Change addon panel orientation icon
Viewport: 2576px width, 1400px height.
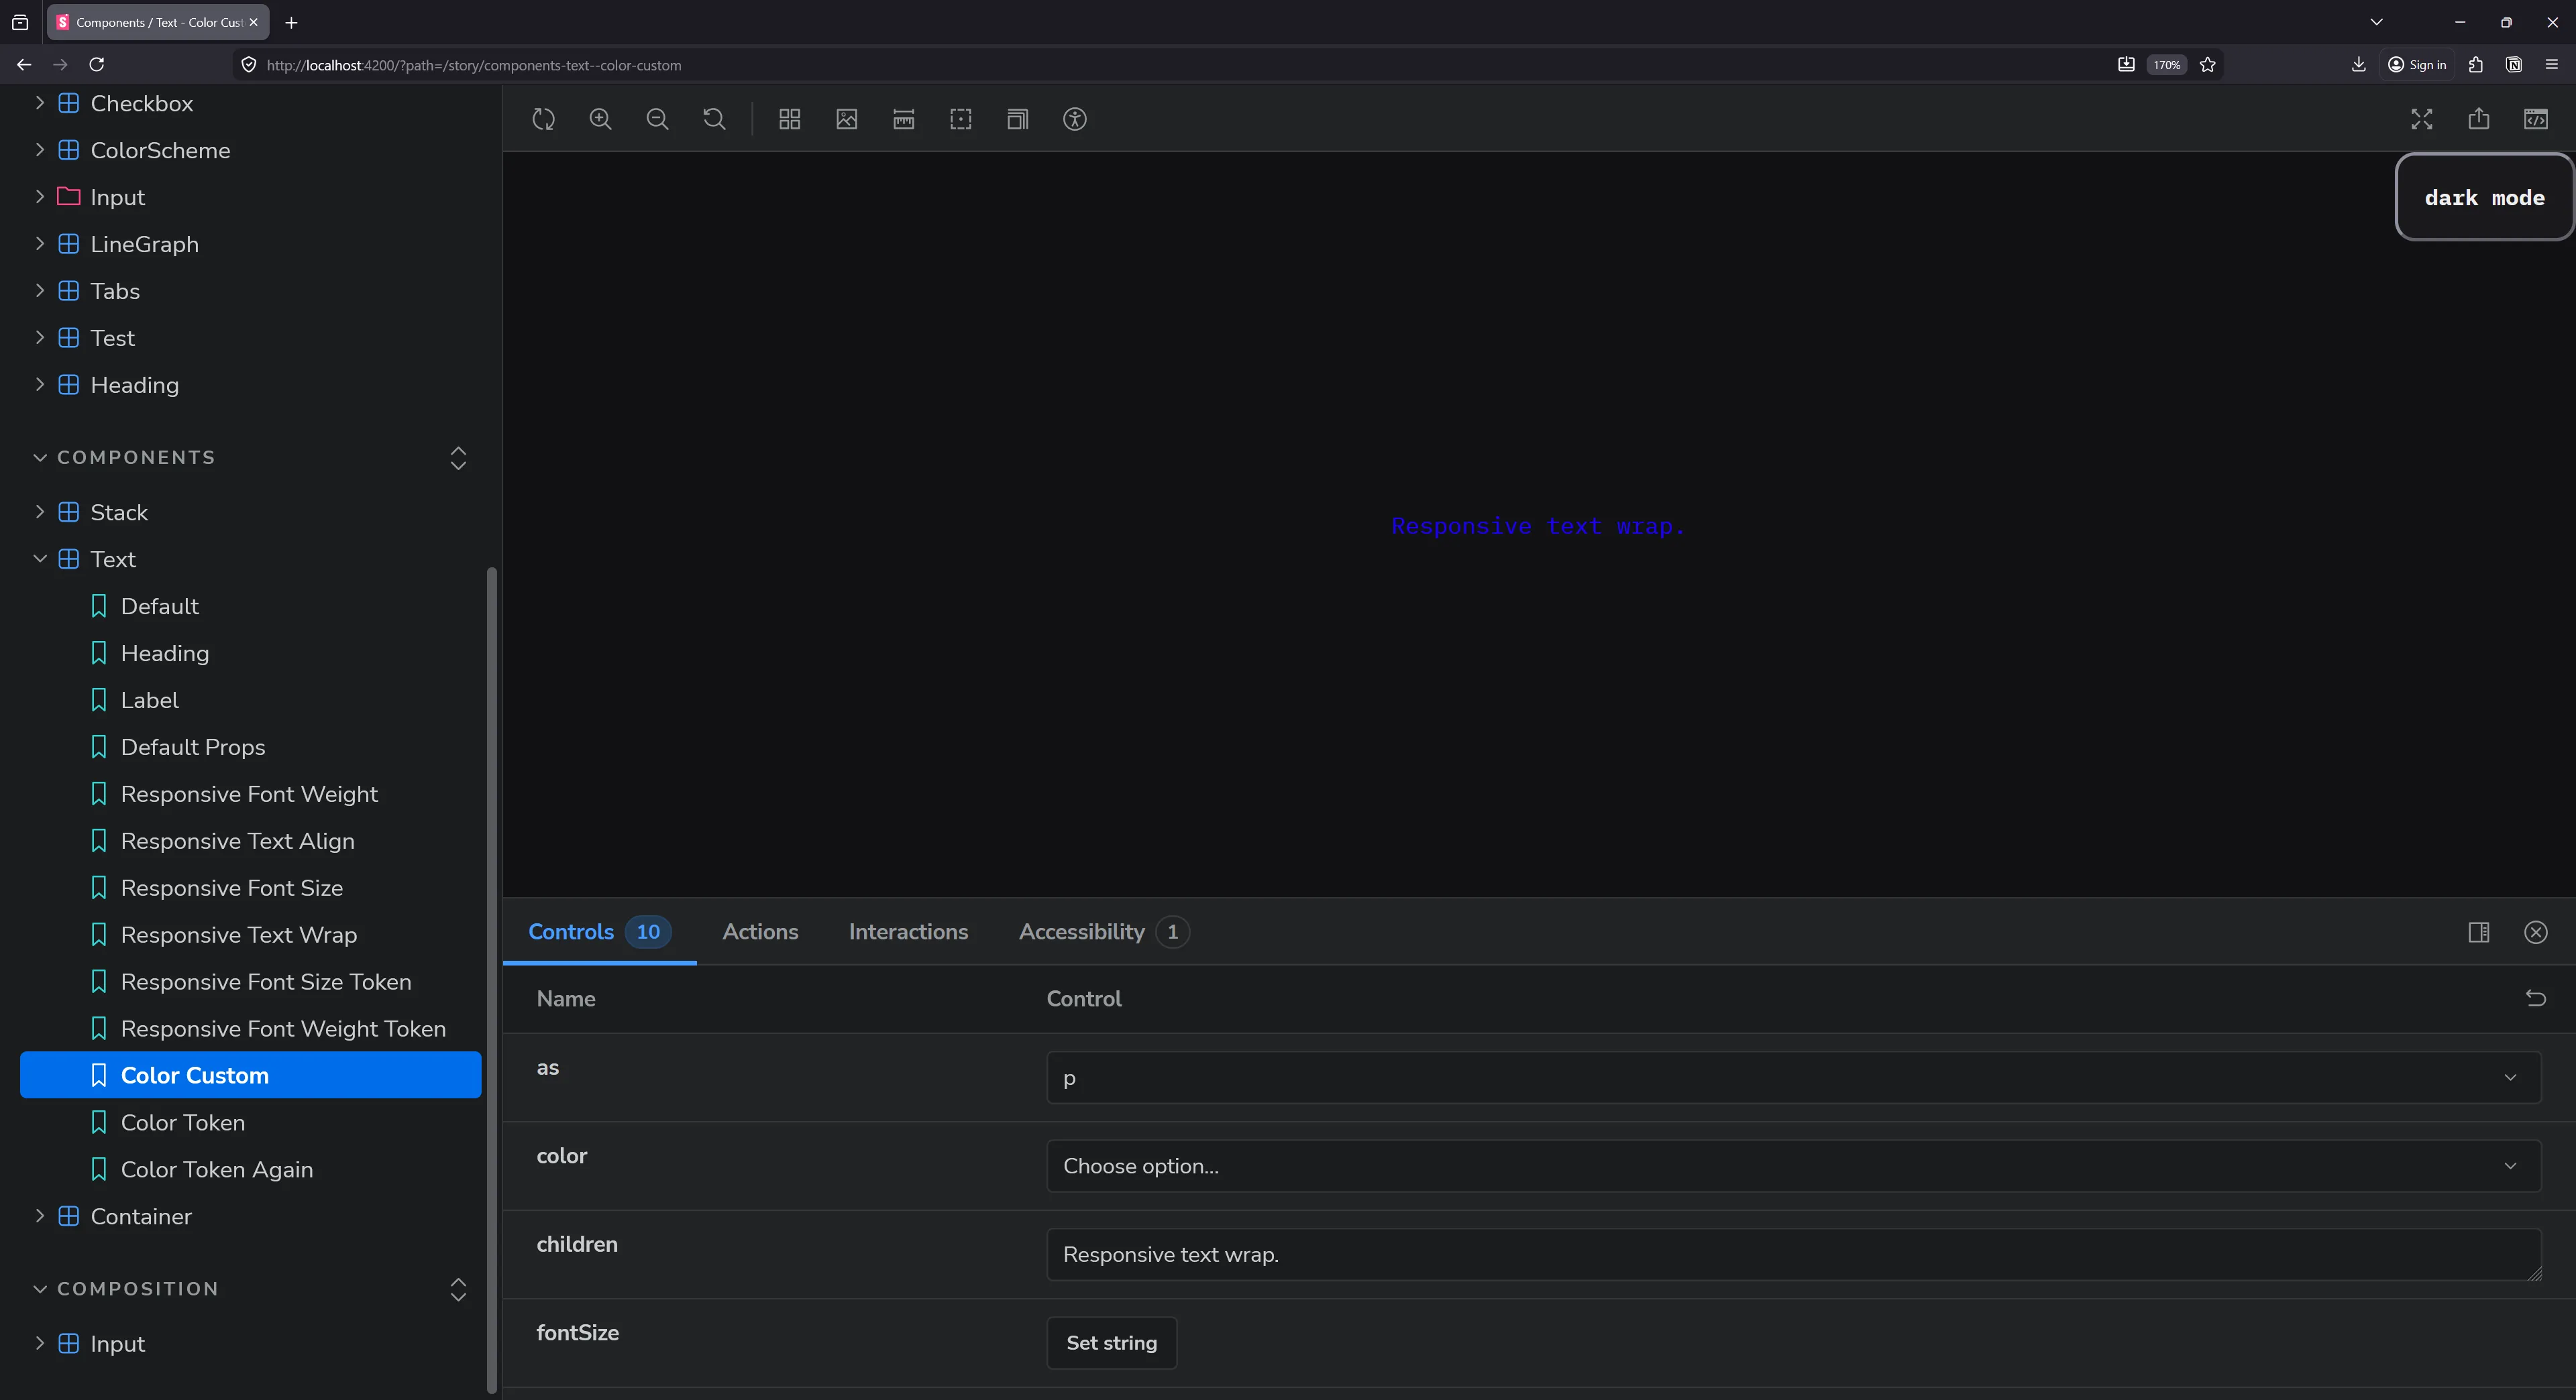click(x=2478, y=933)
